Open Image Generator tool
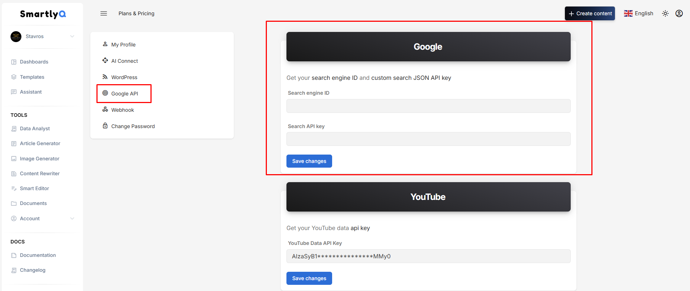The height and width of the screenshot is (291, 690). coord(40,159)
